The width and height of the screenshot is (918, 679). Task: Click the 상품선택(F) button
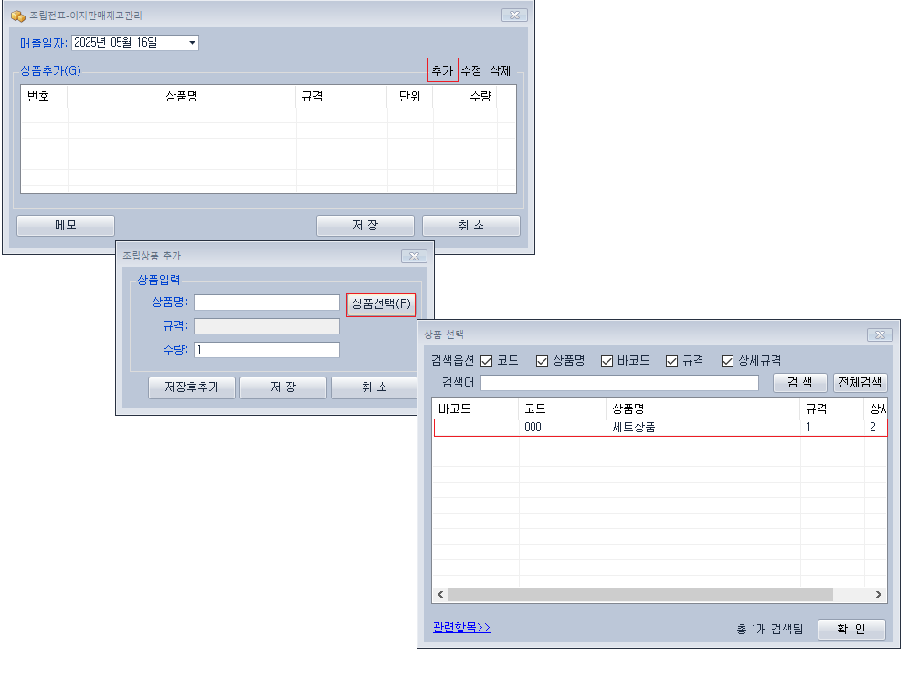click(381, 304)
